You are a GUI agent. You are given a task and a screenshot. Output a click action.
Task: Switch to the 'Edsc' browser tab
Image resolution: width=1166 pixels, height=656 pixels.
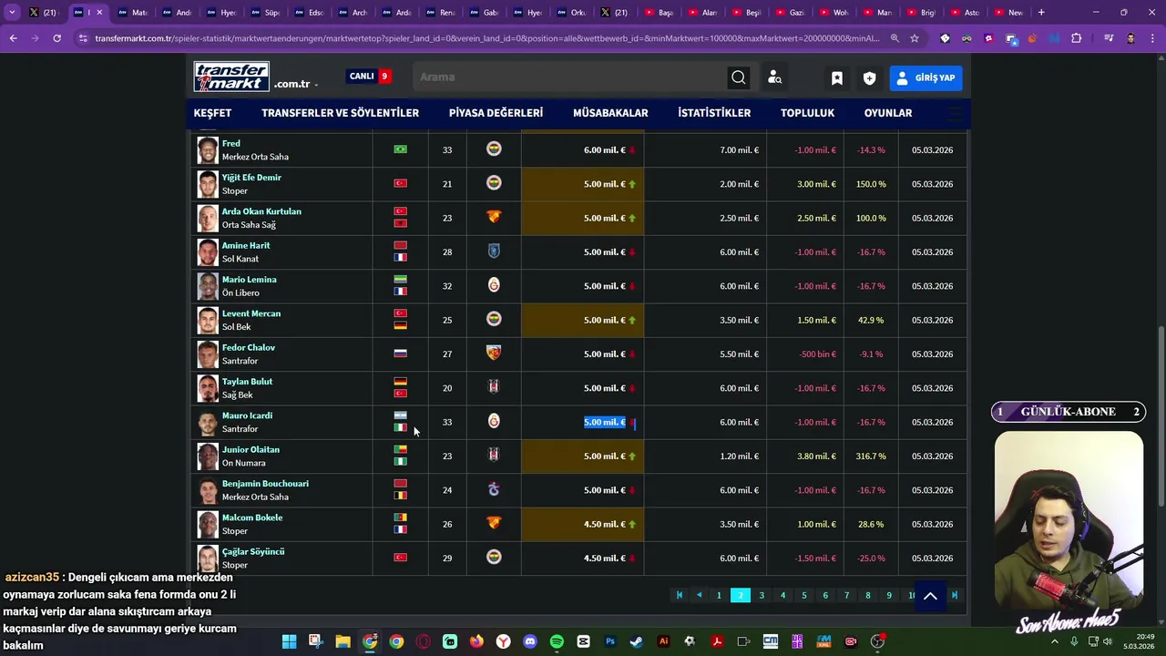coord(310,13)
